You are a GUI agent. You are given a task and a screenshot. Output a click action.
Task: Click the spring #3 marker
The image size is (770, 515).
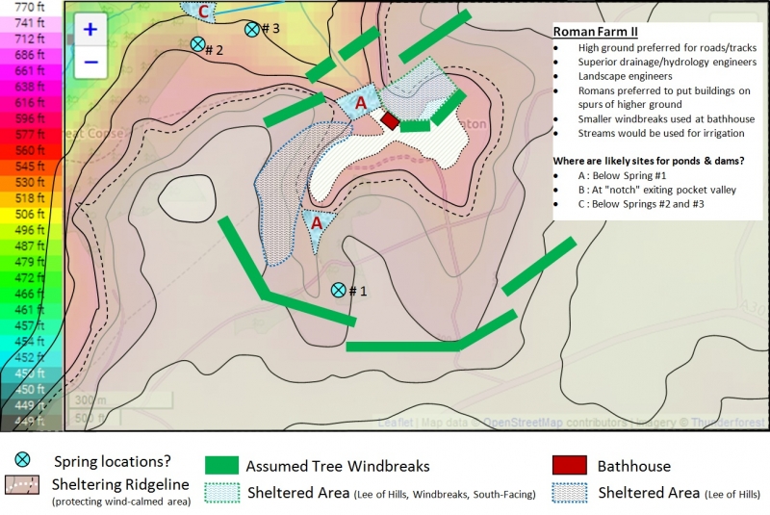pyautogui.click(x=252, y=29)
